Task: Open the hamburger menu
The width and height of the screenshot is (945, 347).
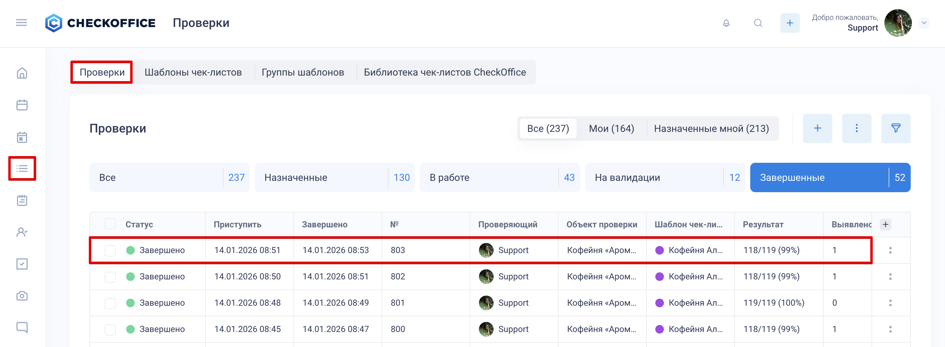Action: click(21, 23)
